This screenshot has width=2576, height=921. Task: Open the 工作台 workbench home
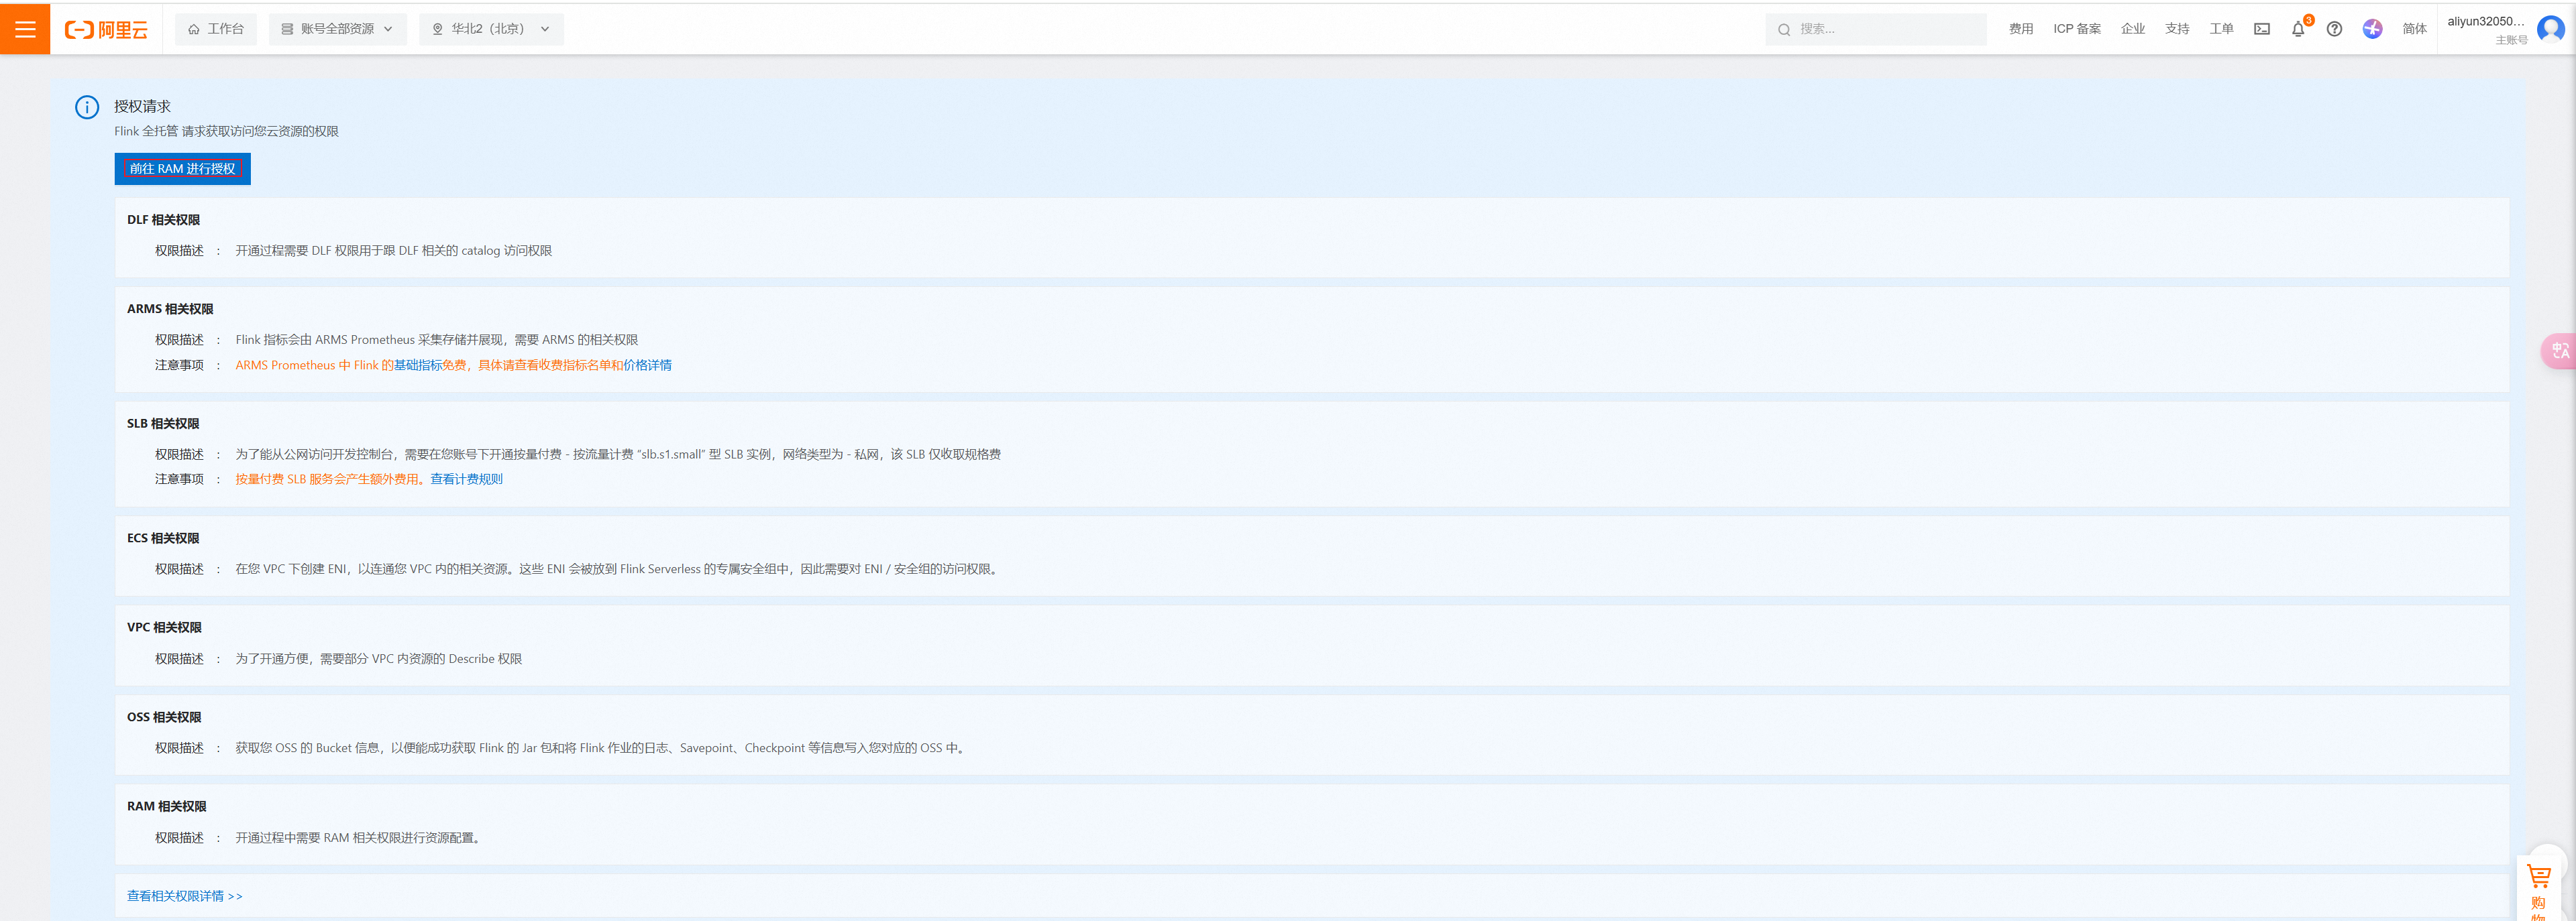216,29
